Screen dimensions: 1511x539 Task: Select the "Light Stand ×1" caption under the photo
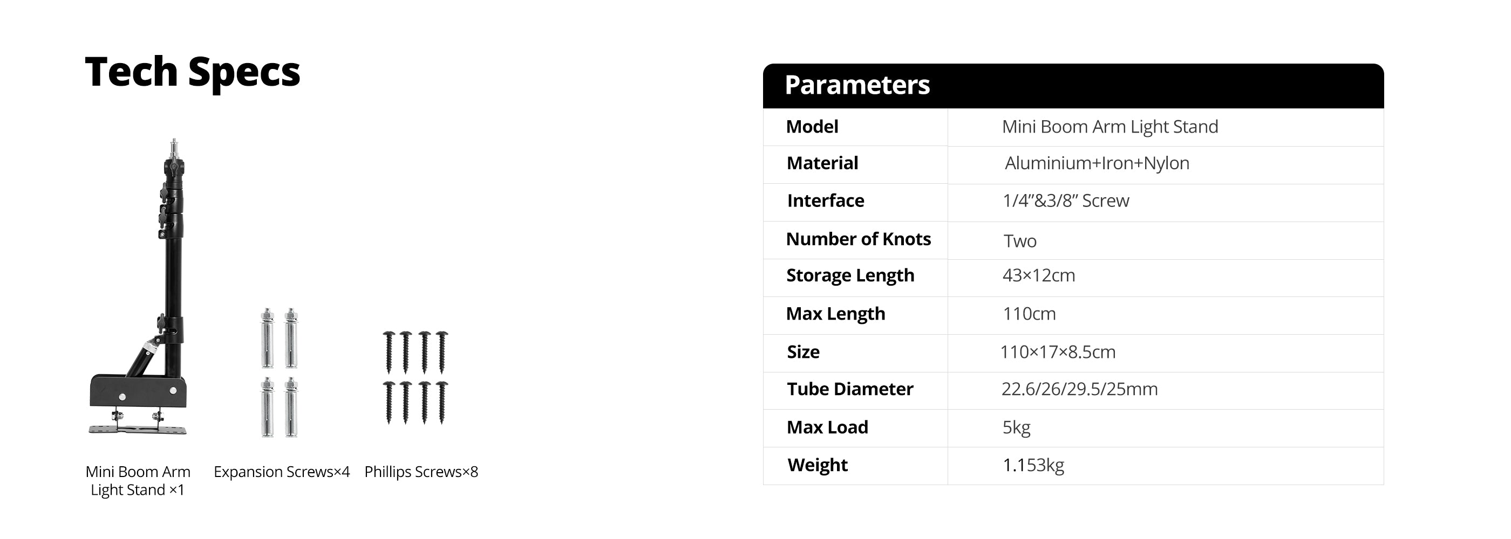point(137,490)
